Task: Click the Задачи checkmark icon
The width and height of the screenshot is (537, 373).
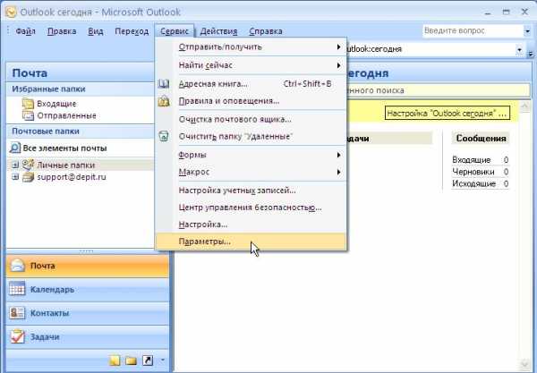Action: (x=17, y=336)
